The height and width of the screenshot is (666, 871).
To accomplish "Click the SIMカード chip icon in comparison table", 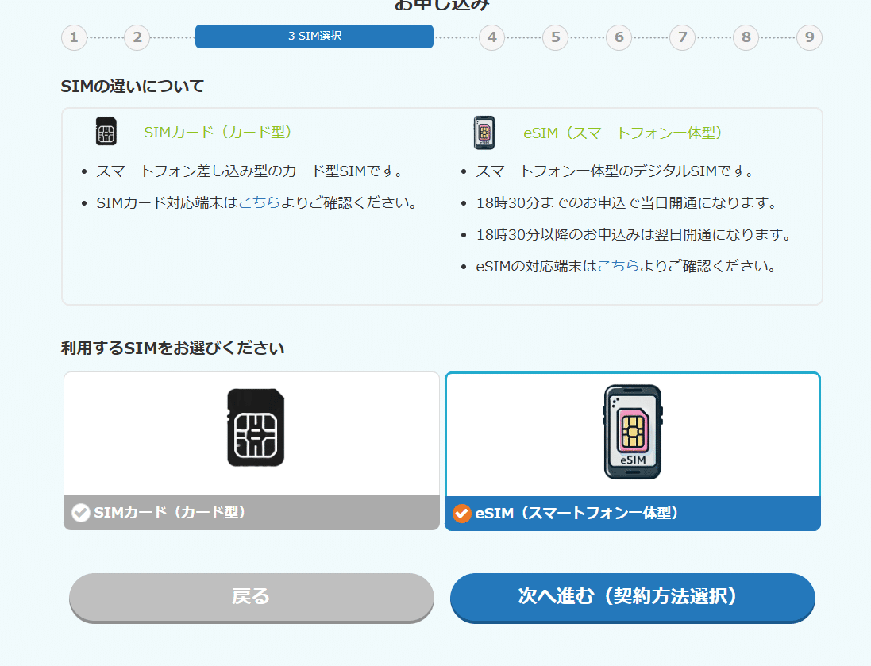I will tap(106, 132).
